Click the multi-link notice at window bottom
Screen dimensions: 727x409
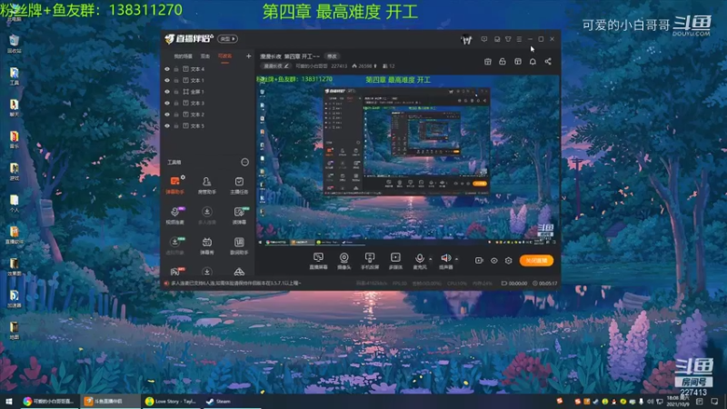tap(236, 284)
